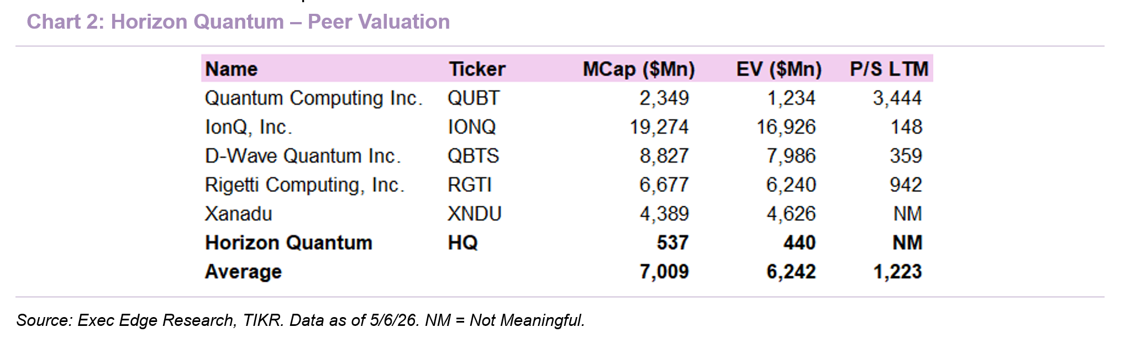Click the MCap ($Mn) column header

(639, 69)
